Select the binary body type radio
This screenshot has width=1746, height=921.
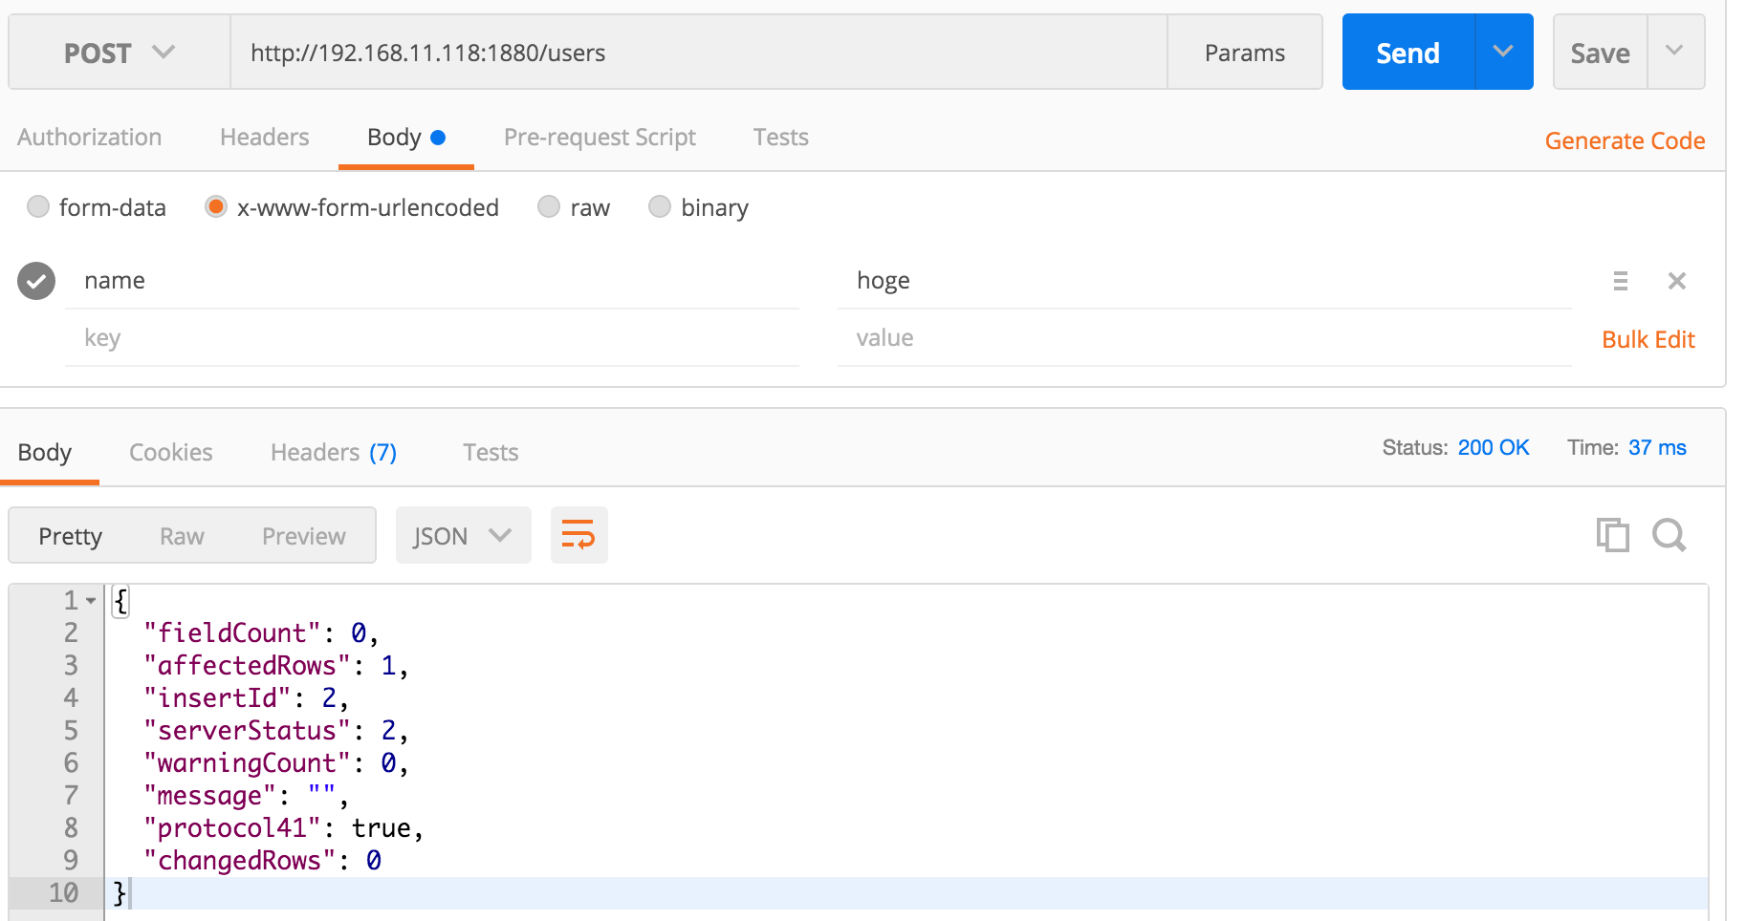pos(660,206)
